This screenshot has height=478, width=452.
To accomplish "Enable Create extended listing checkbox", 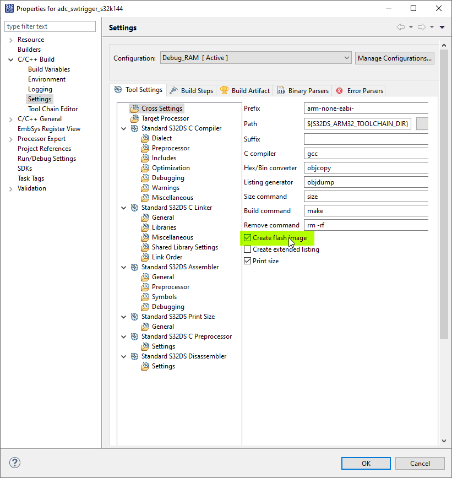I will 248,249.
